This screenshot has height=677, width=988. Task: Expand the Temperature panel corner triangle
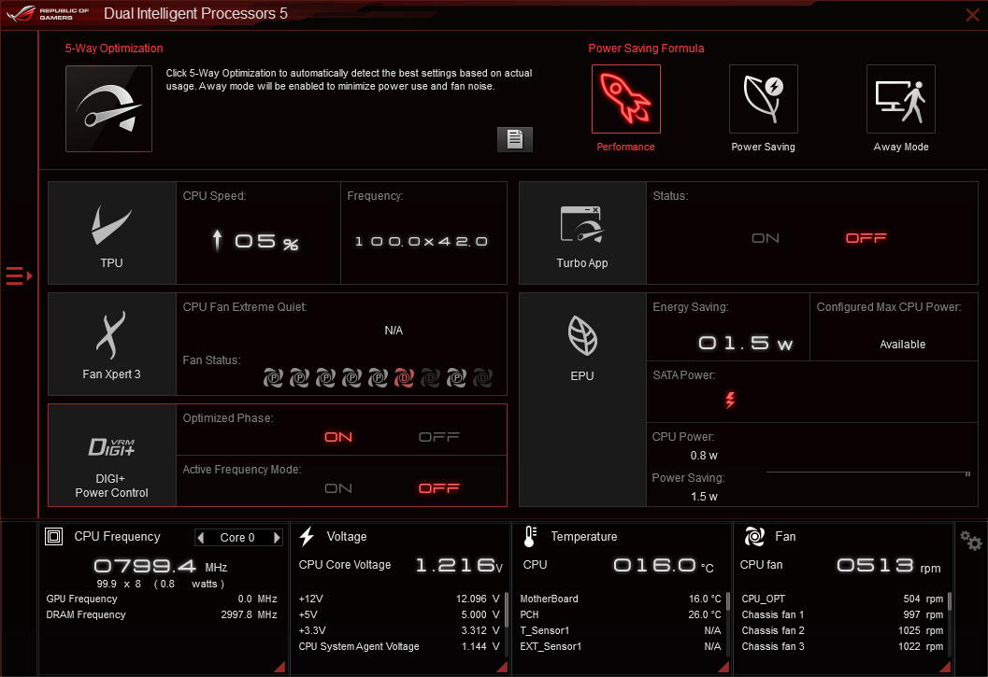723,667
